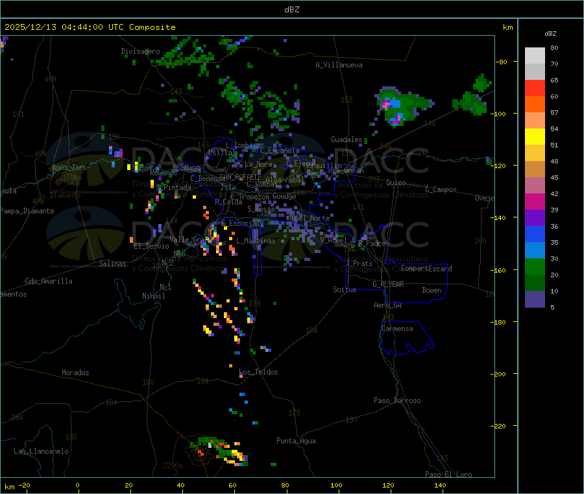Screen dimensions: 584x494
Task: Click the dBZ title at top
Action: tap(291, 9)
